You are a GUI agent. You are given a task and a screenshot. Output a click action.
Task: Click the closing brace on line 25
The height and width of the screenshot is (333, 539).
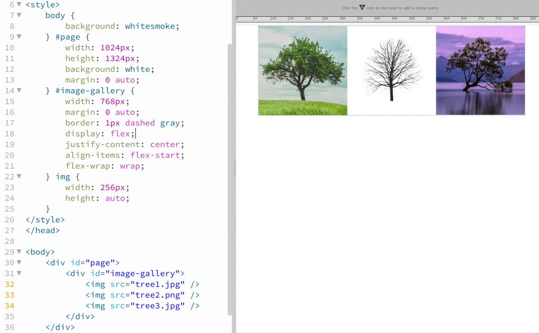click(x=48, y=209)
